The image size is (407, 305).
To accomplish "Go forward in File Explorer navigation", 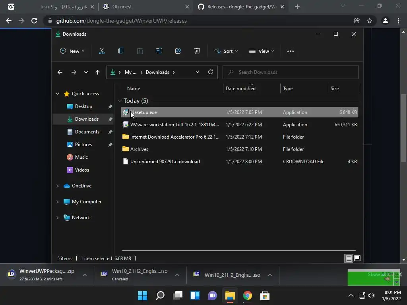I will 74,72.
